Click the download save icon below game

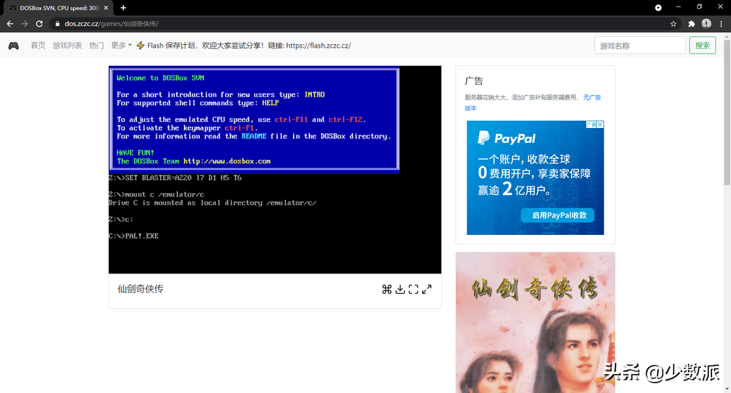(x=400, y=289)
